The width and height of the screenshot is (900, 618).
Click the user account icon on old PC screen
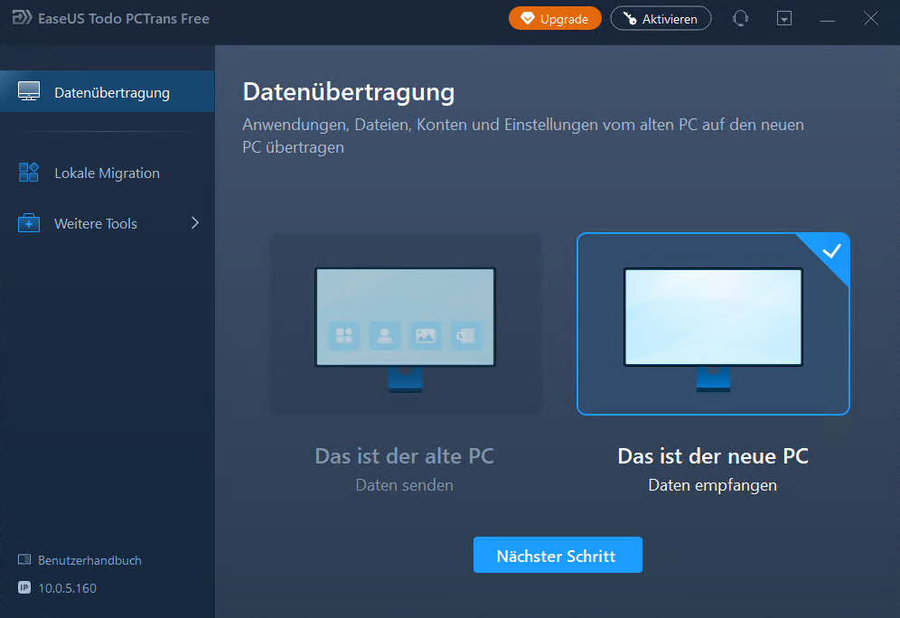click(385, 335)
